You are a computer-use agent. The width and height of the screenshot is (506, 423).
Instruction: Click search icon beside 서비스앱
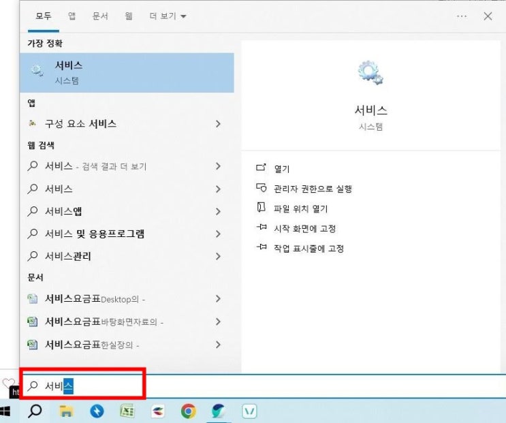pyautogui.click(x=32, y=211)
